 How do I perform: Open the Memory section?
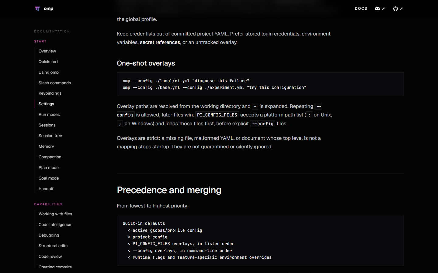pos(46,146)
